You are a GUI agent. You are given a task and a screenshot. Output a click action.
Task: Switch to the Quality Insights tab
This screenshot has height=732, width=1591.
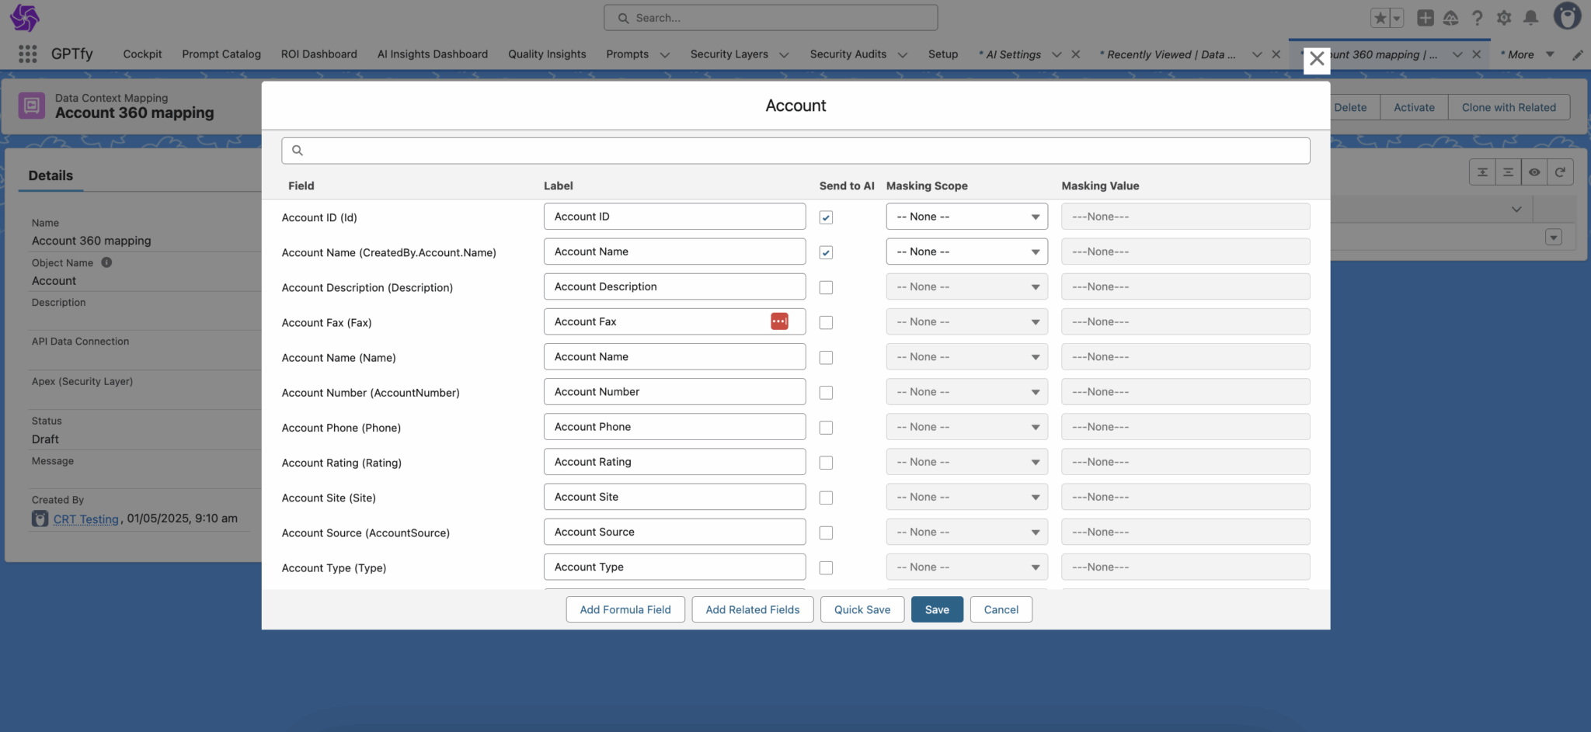pos(547,54)
